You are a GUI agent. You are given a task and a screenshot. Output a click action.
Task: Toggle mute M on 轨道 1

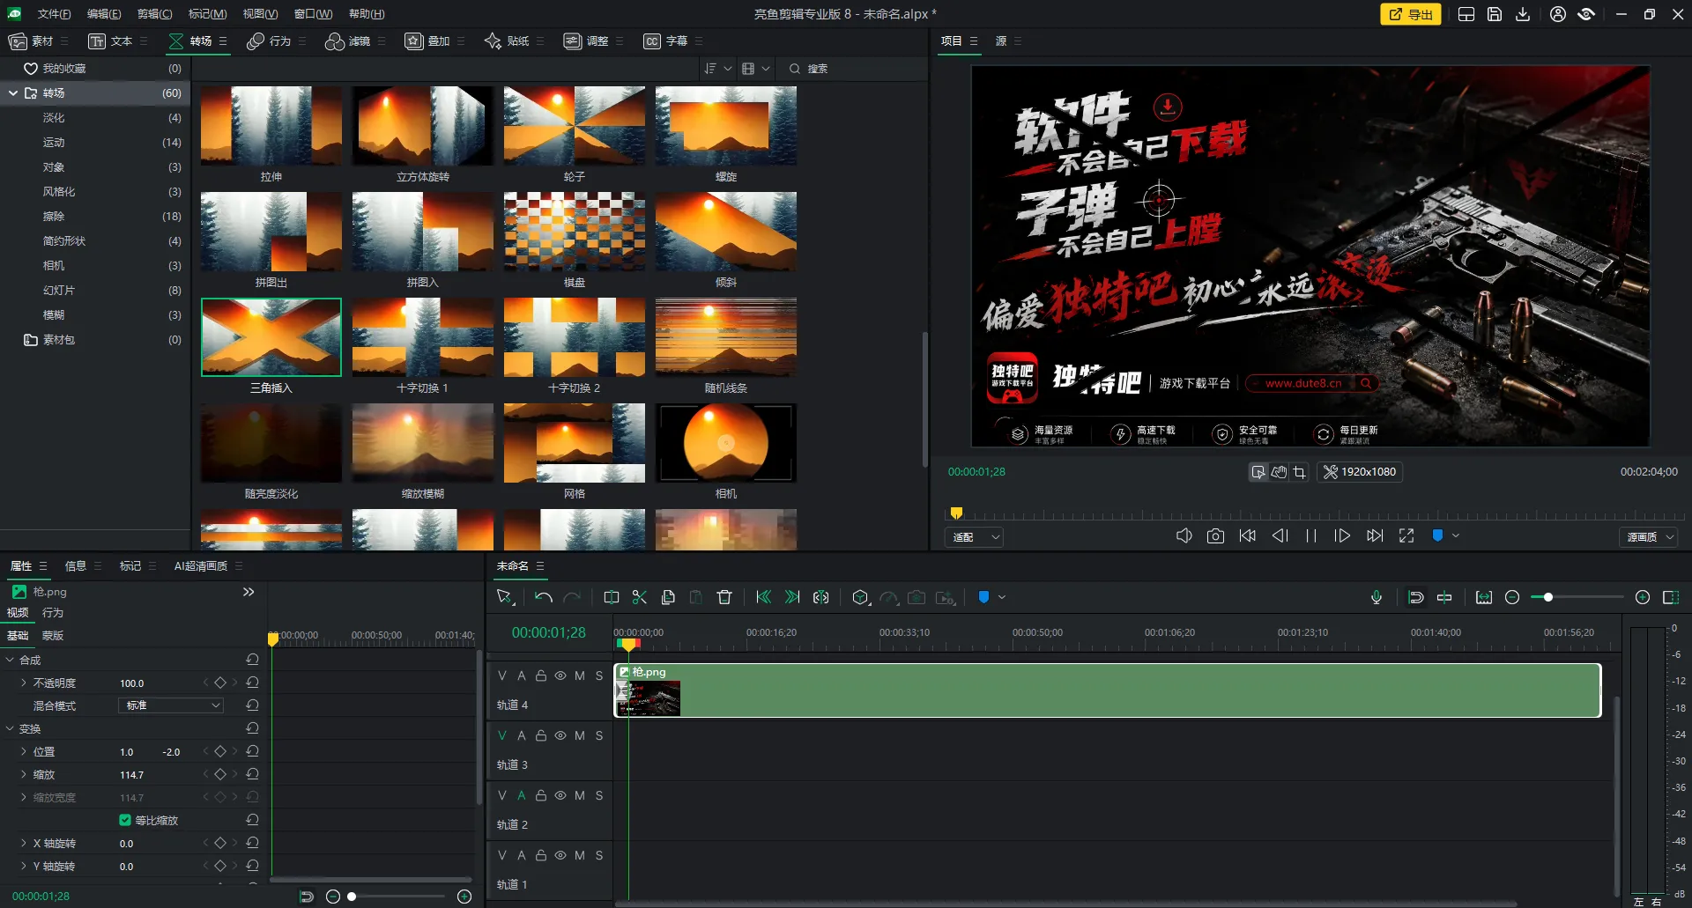pyautogui.click(x=580, y=855)
